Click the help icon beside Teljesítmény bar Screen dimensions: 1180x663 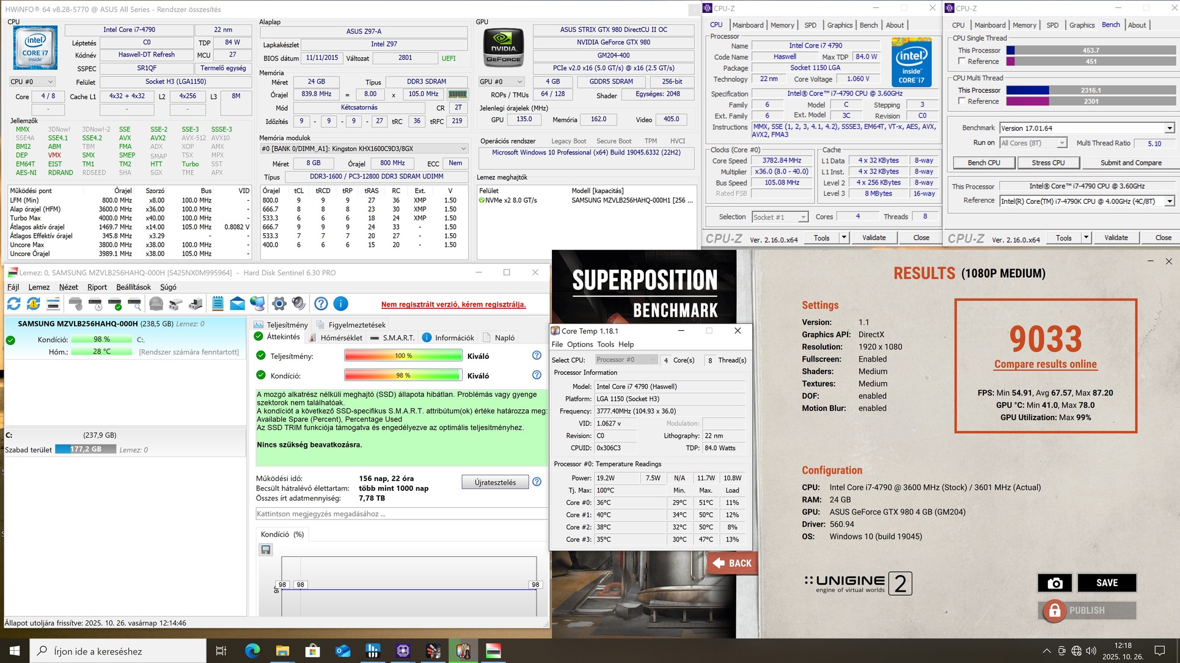(x=537, y=355)
